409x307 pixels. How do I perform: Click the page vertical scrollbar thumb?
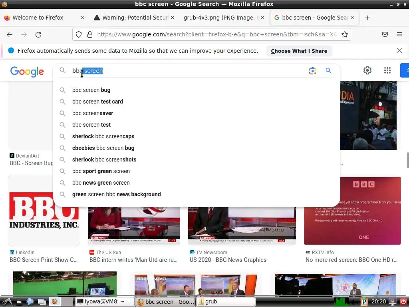408,160
